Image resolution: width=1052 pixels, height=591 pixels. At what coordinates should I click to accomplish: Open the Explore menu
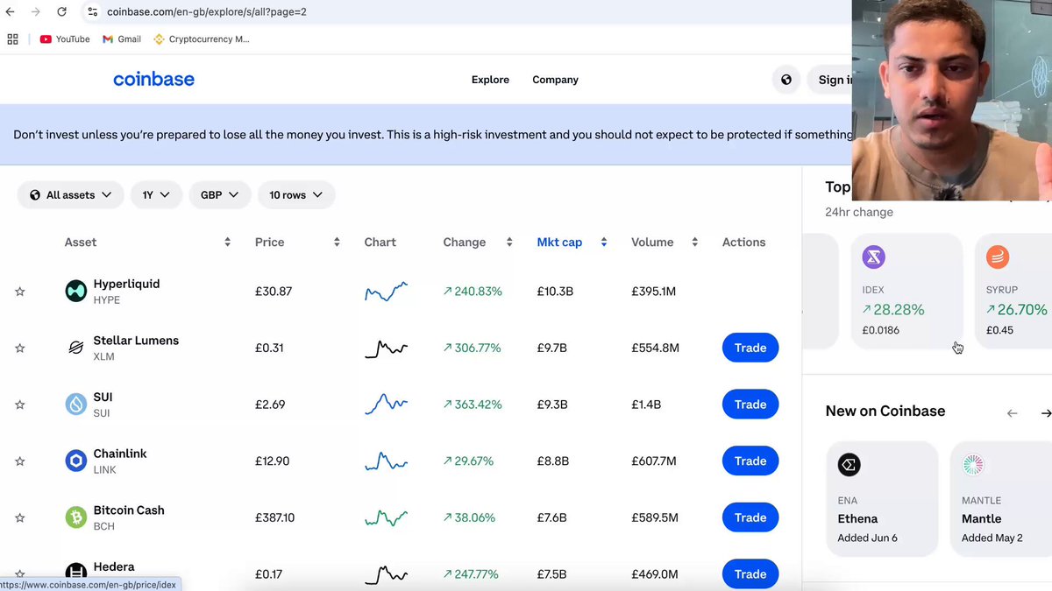click(490, 80)
